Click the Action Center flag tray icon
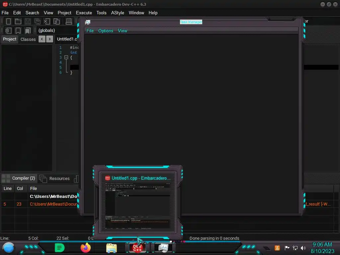The height and width of the screenshot is (255, 340). tap(287, 248)
